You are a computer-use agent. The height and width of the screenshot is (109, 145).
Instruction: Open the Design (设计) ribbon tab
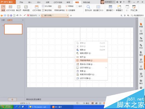pyautogui.click(x=39, y=2)
